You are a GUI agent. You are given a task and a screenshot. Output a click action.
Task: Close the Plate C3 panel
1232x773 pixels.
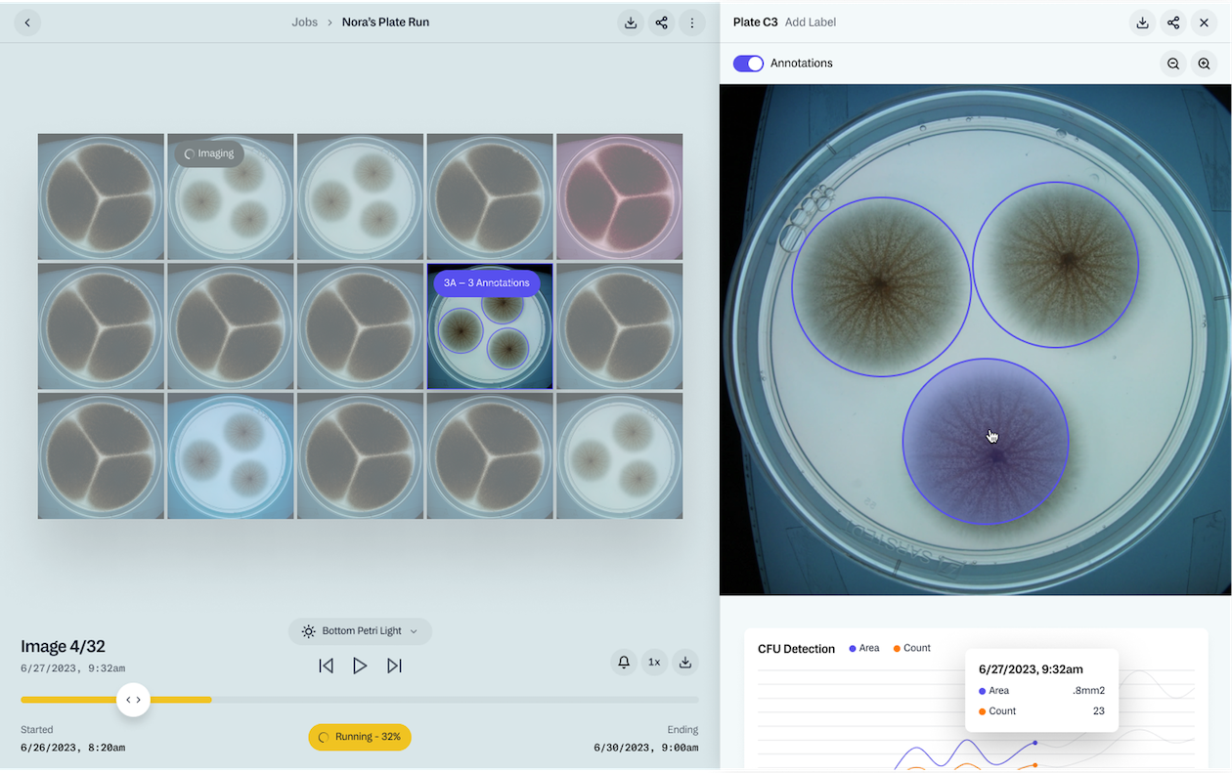(1204, 22)
